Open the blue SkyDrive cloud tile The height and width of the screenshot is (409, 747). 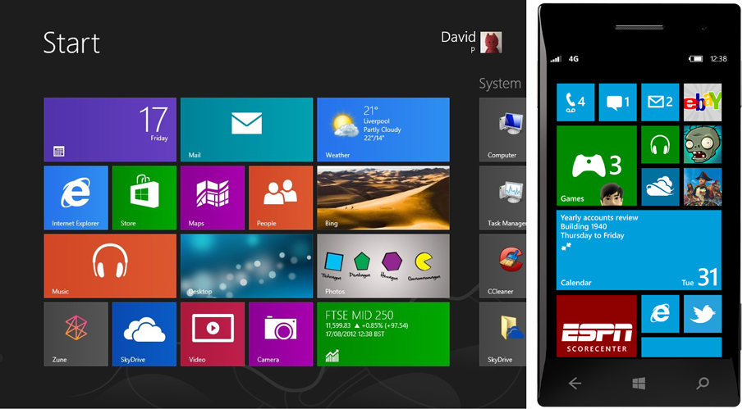coord(144,334)
